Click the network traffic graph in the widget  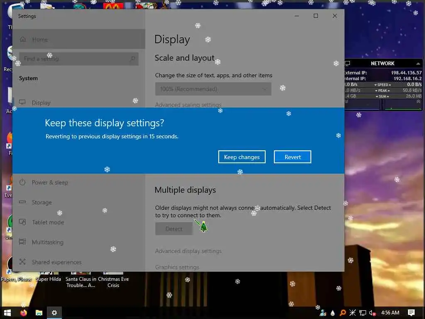[382, 105]
